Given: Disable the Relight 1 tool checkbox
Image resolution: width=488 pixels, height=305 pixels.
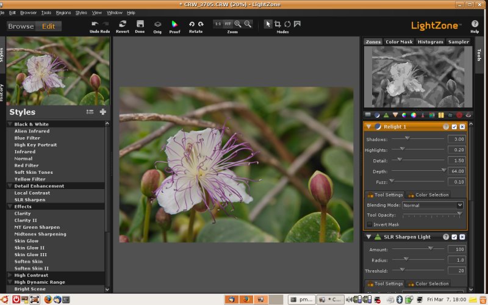Looking at the screenshot, I should point(454,127).
